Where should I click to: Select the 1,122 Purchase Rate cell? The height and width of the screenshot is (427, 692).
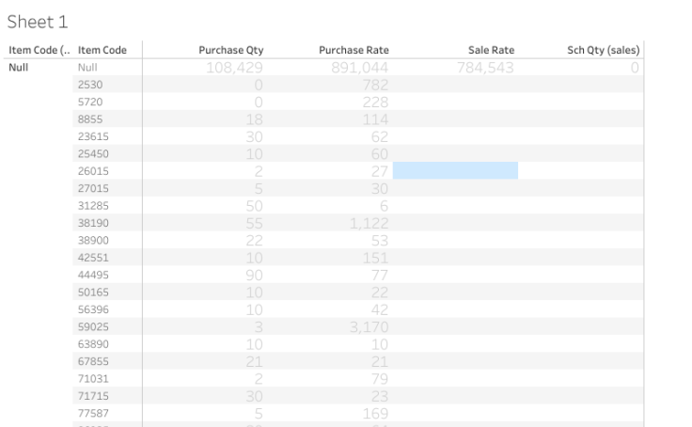(368, 223)
